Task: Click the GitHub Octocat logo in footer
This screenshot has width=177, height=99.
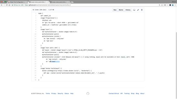Action: [88, 94]
